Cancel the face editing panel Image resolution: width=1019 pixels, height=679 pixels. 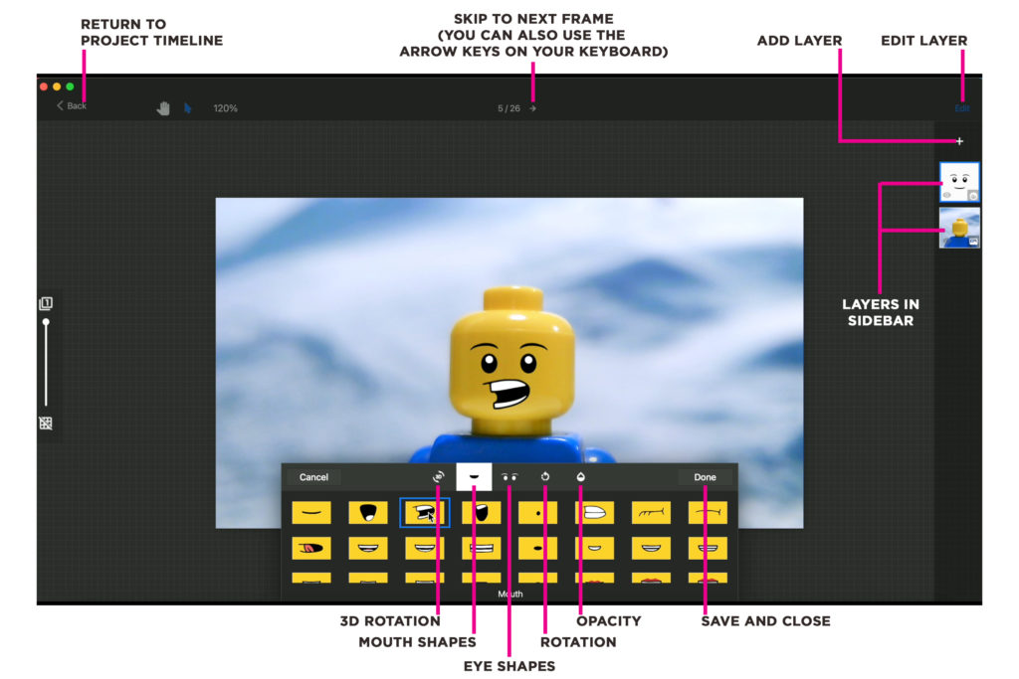(313, 477)
